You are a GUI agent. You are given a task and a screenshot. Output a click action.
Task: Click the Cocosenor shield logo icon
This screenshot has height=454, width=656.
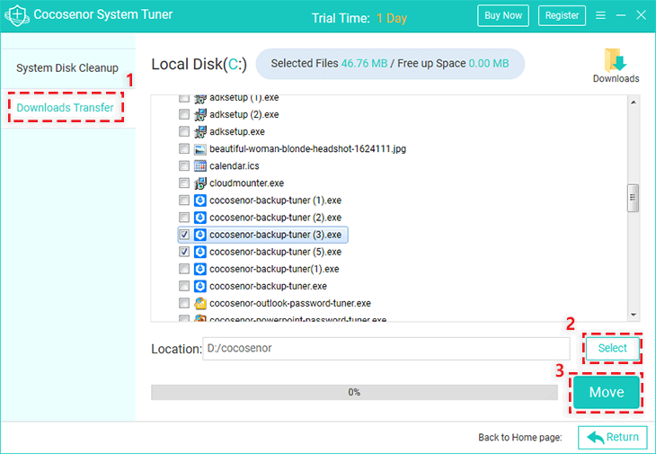(x=17, y=16)
